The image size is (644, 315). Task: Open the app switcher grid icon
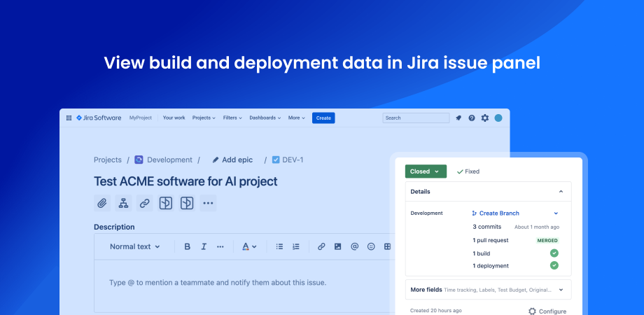tap(69, 118)
